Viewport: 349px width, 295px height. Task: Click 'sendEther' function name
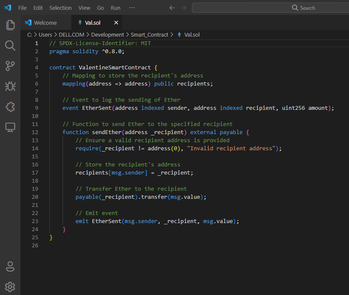[x=107, y=132]
